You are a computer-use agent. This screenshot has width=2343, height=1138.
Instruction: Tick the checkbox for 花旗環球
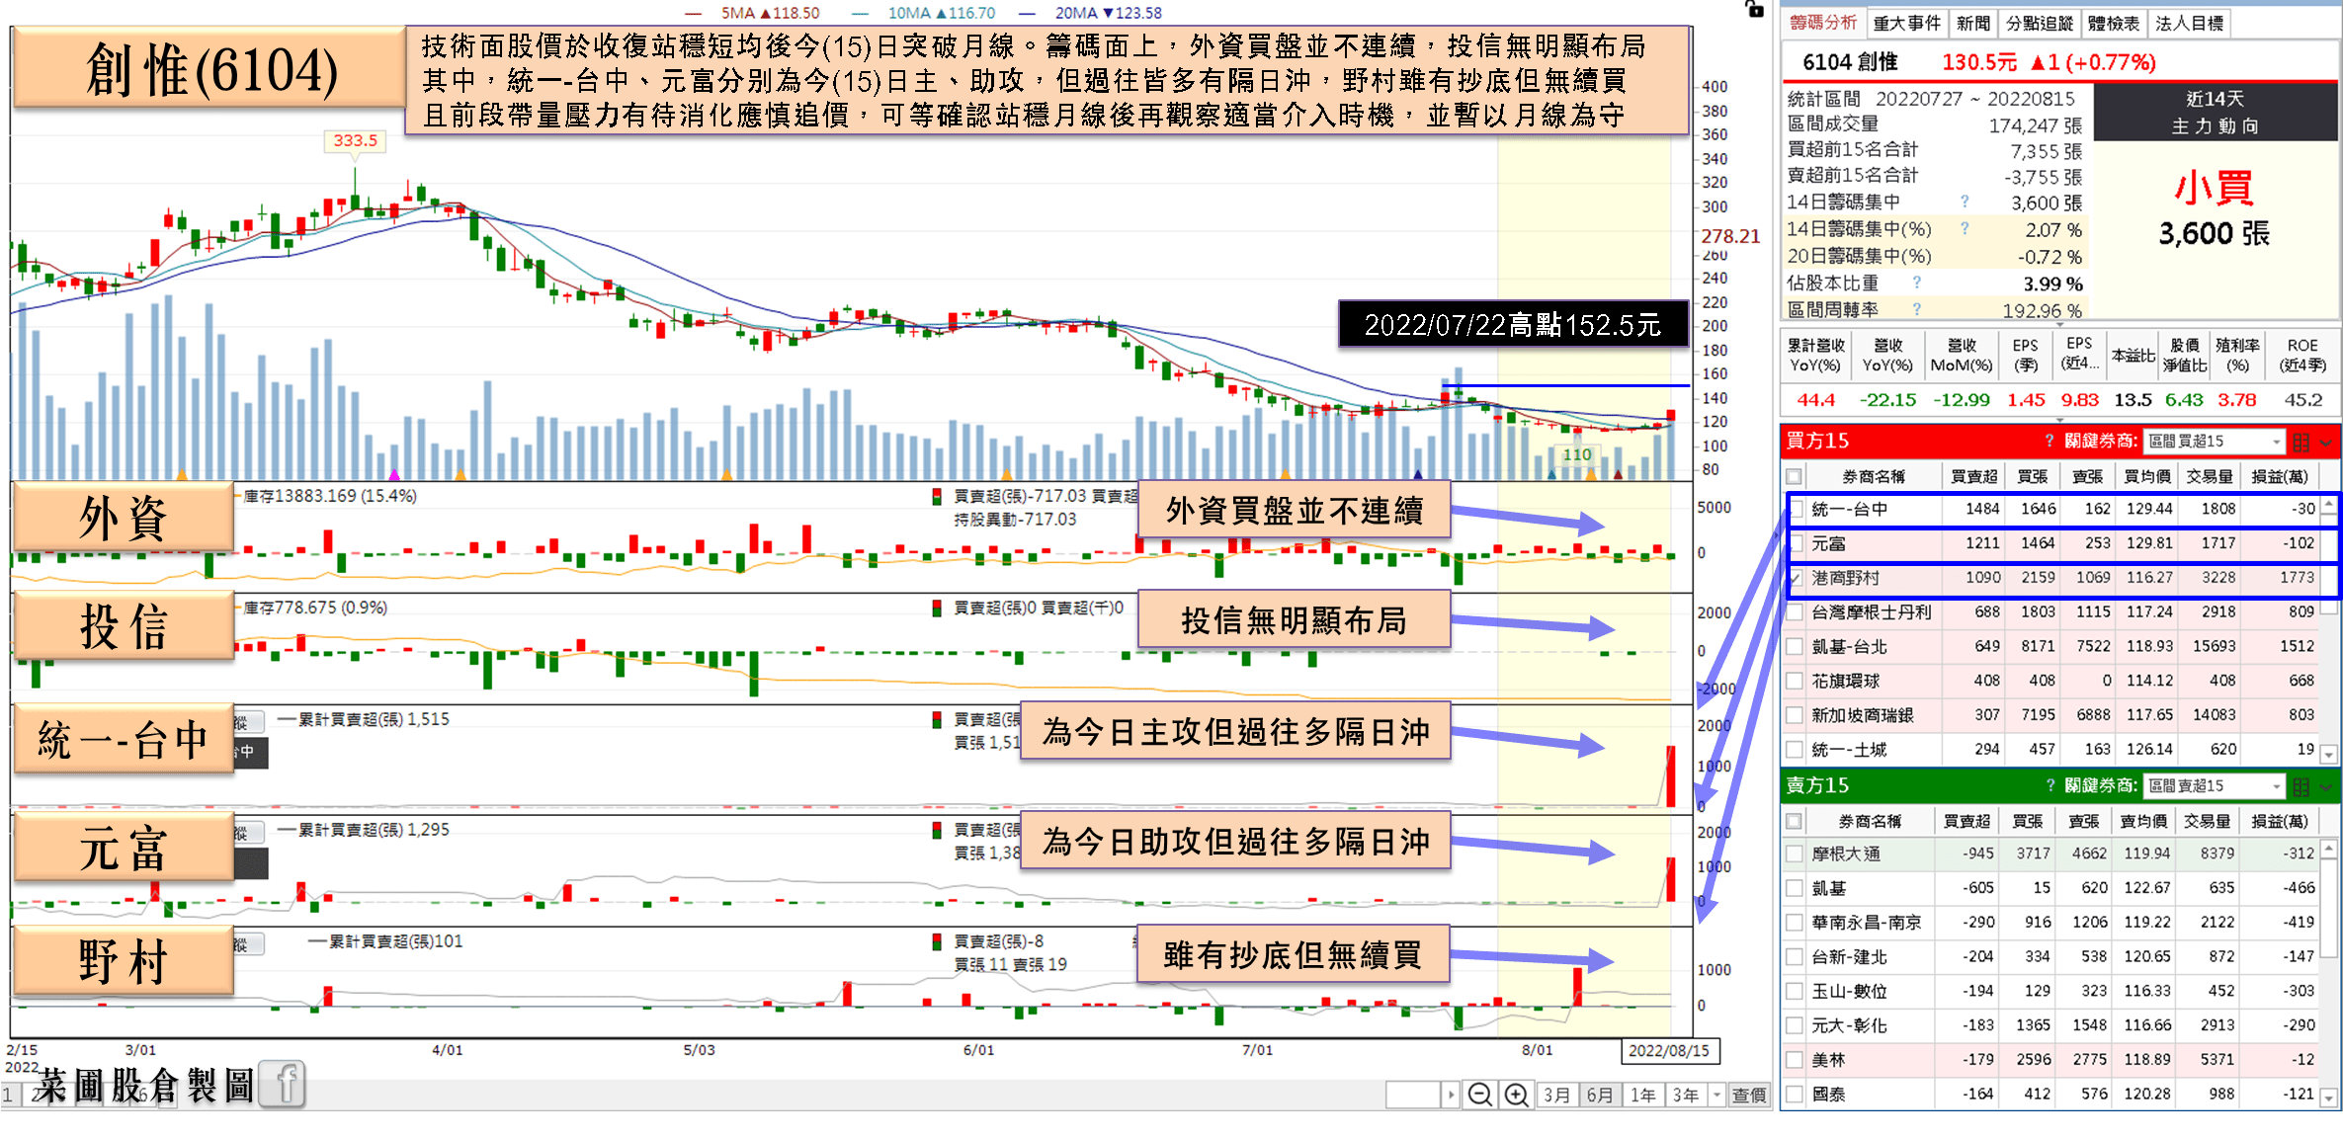click(1796, 681)
